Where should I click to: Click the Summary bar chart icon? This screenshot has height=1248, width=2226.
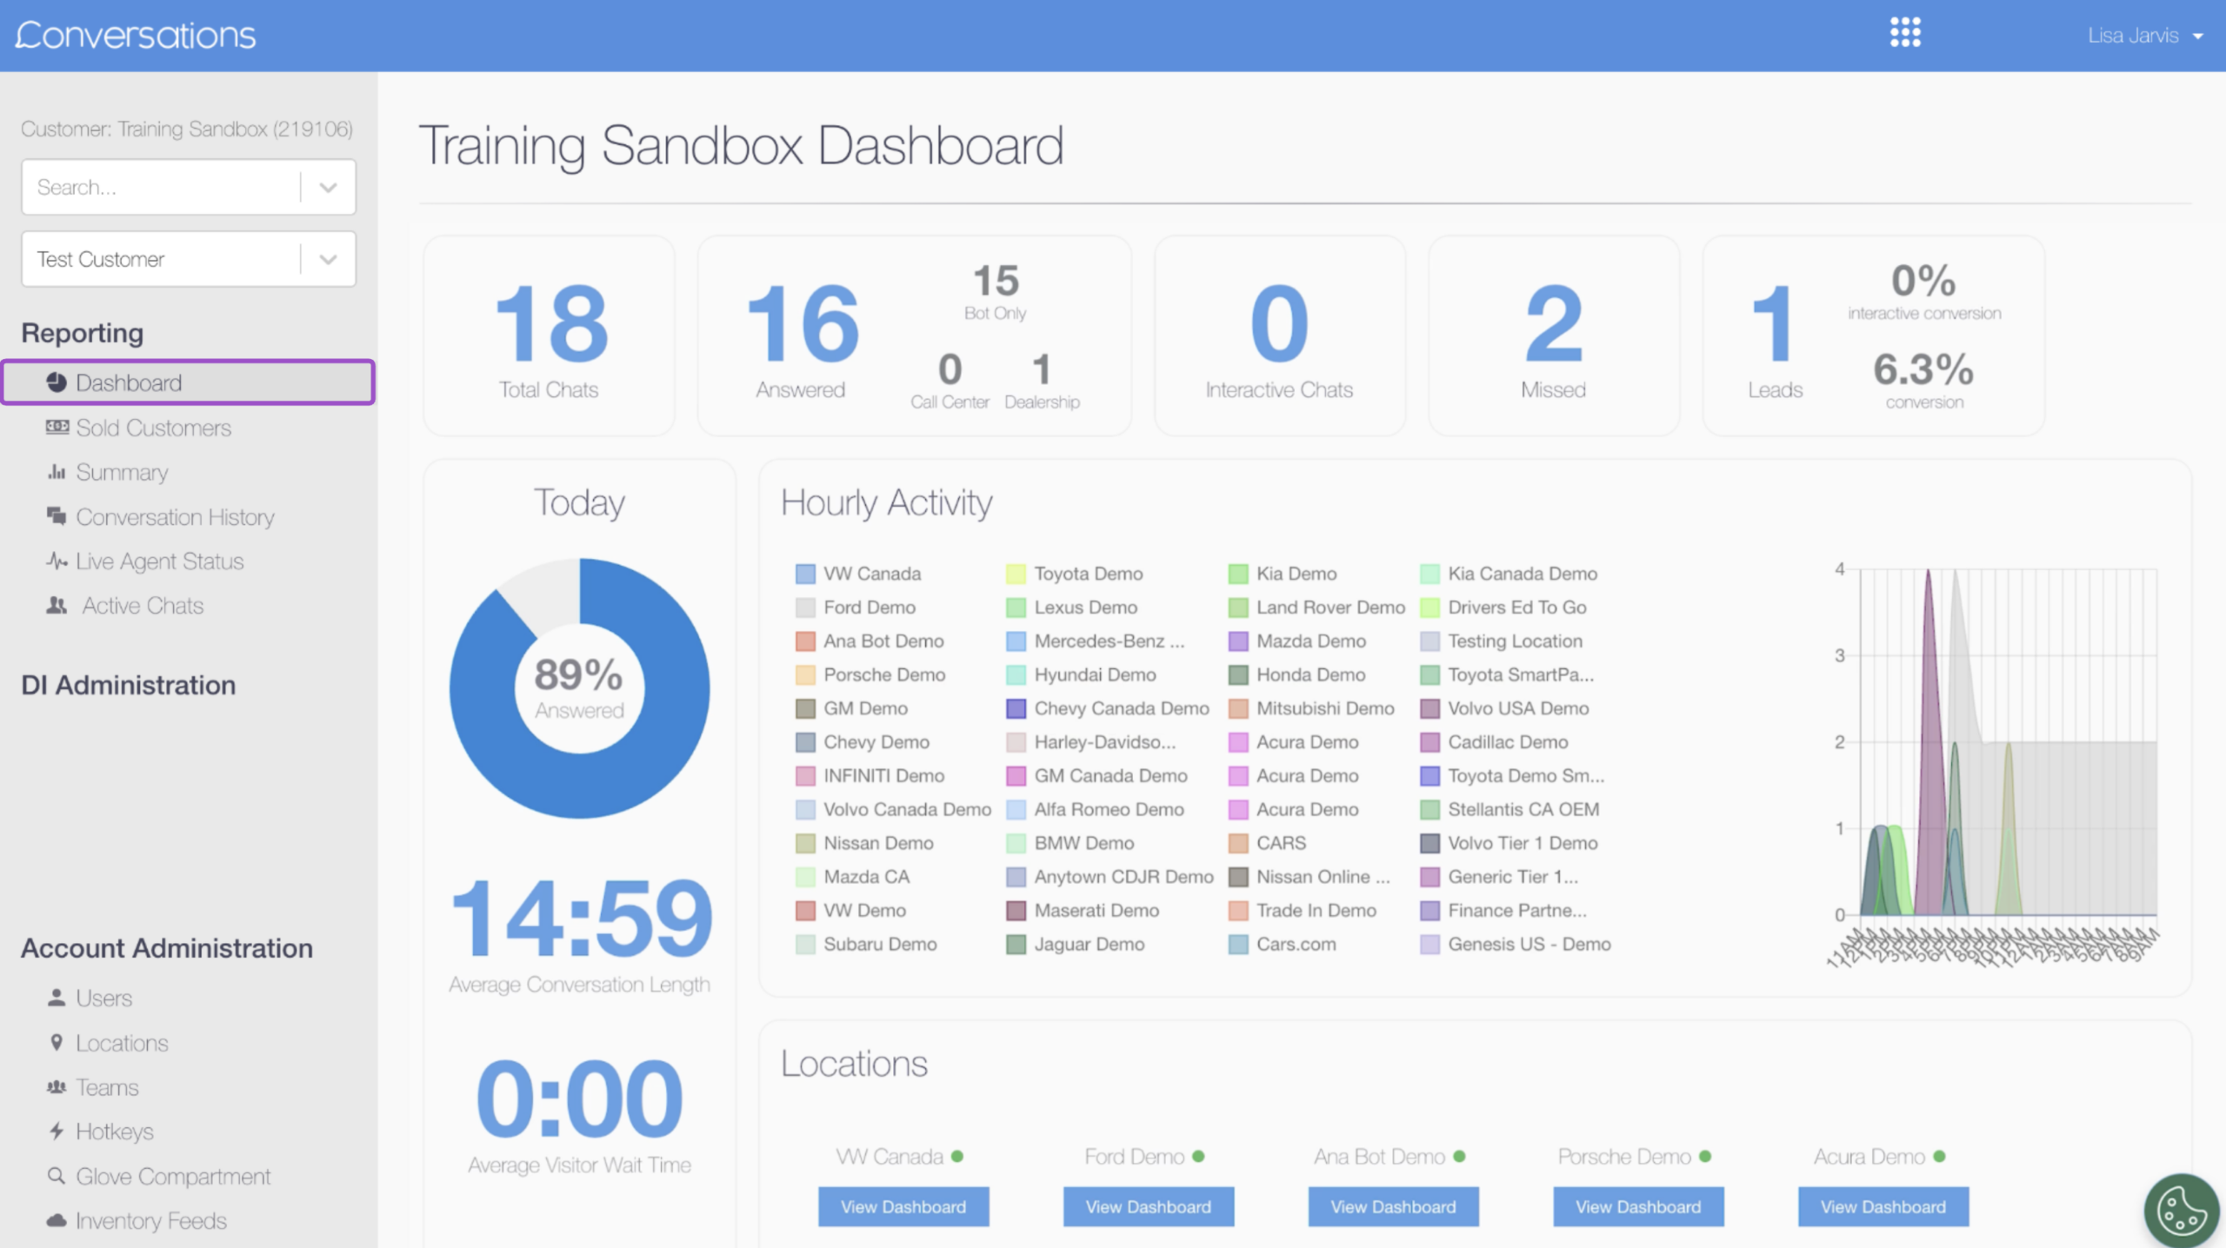(x=57, y=472)
